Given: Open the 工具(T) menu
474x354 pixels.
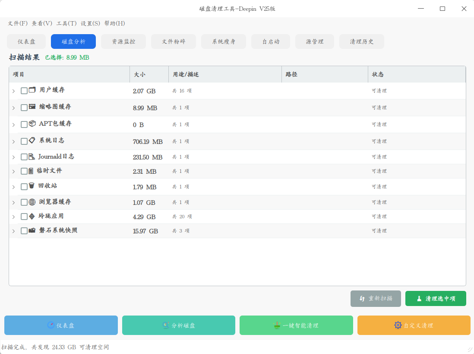Looking at the screenshot, I should [66, 23].
